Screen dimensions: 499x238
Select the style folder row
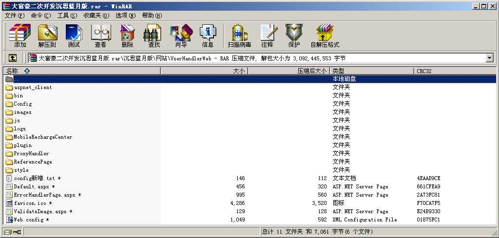pyautogui.click(x=249, y=170)
